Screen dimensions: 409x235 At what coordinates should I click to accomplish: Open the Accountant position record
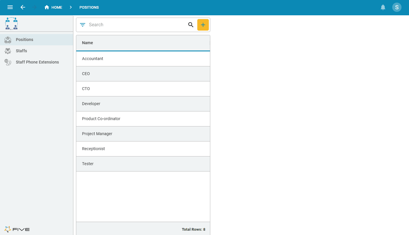tap(93, 59)
